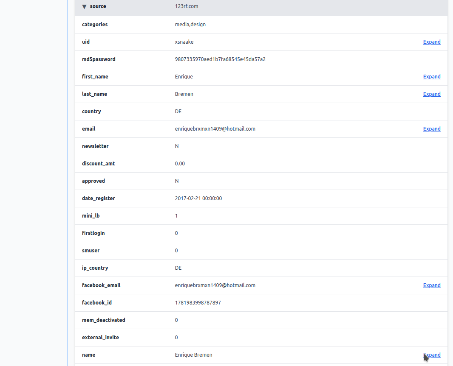
Task: Click the facebook_id number value
Action: [198, 303]
